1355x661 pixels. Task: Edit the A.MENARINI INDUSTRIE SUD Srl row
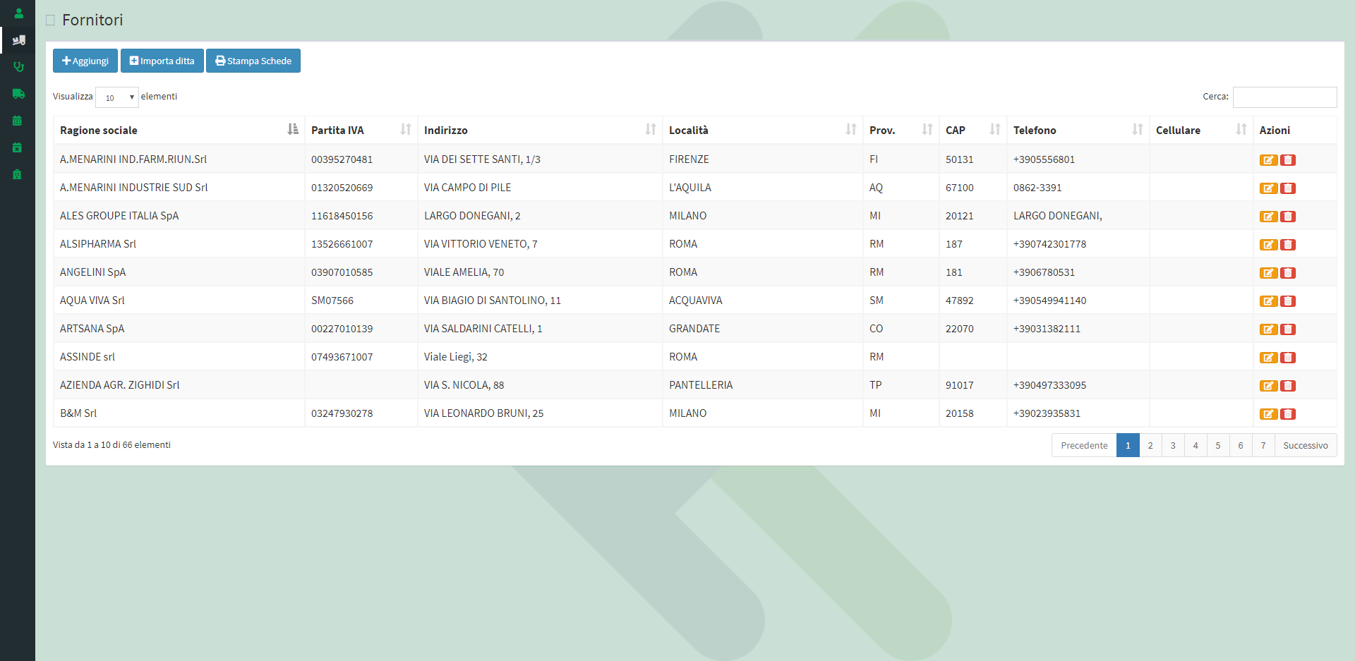pos(1268,188)
